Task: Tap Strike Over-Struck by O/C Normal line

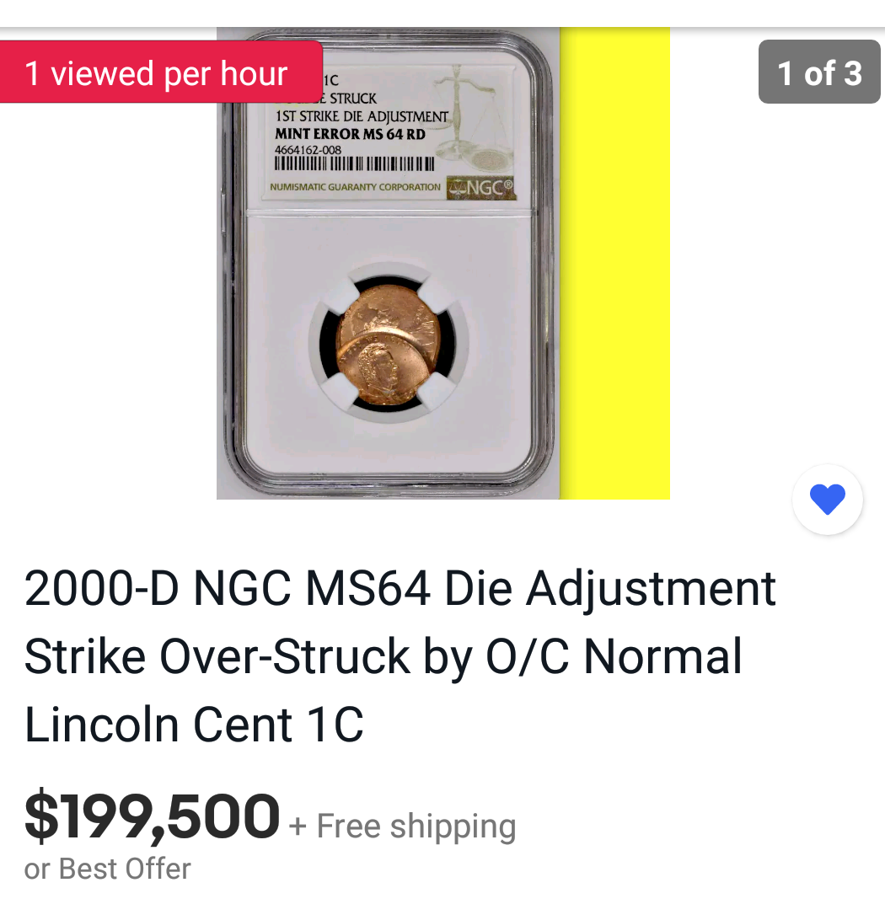Action: click(383, 656)
